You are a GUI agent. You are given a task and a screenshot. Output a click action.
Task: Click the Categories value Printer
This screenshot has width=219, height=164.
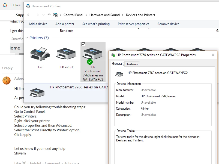[145, 109]
